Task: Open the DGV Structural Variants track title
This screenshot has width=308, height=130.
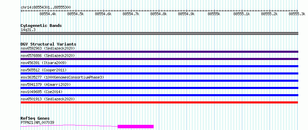Action: click(x=48, y=44)
